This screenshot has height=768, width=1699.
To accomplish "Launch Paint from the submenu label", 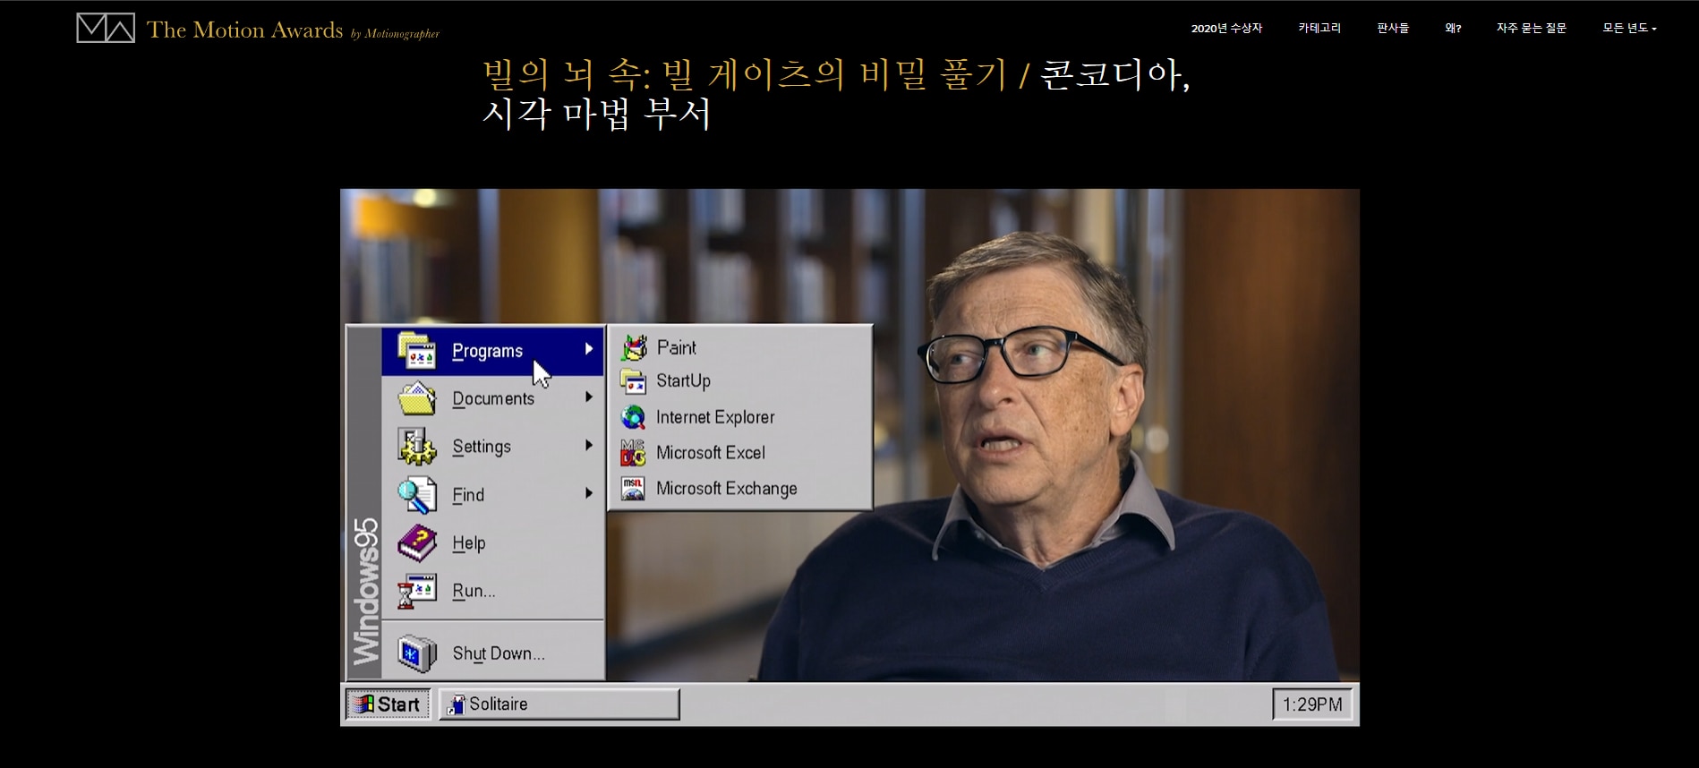I will pyautogui.click(x=676, y=347).
